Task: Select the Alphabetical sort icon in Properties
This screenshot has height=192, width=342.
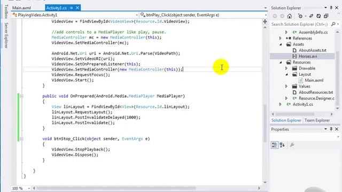Action: pyautogui.click(x=282, y=145)
